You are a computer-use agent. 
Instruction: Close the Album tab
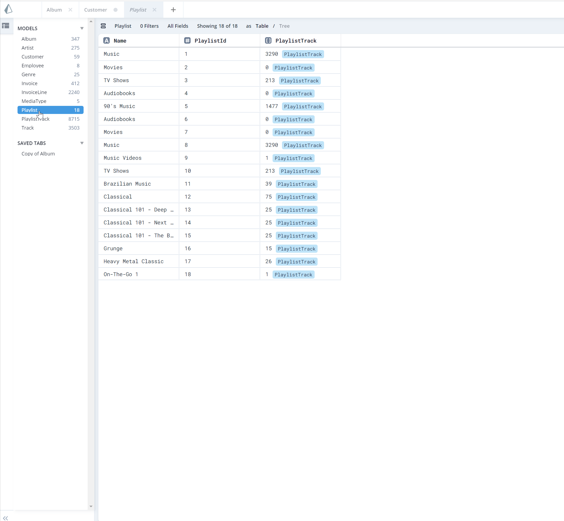pyautogui.click(x=70, y=10)
